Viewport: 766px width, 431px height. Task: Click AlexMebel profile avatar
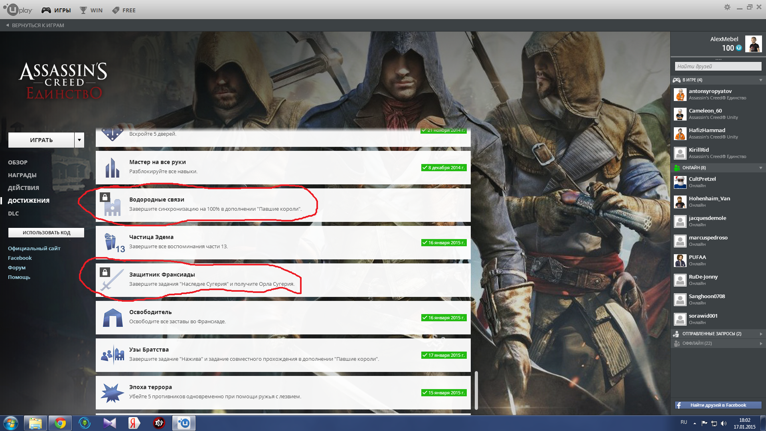753,44
